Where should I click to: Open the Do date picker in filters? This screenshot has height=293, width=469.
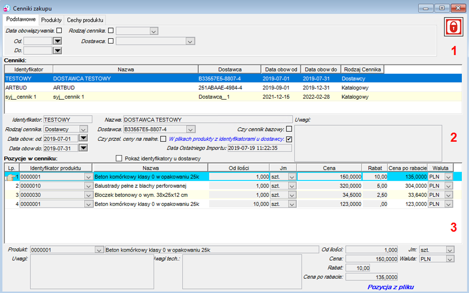pos(57,51)
